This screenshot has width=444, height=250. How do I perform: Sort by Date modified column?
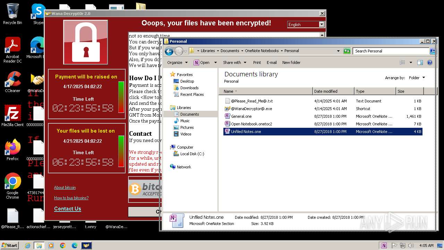(333, 91)
